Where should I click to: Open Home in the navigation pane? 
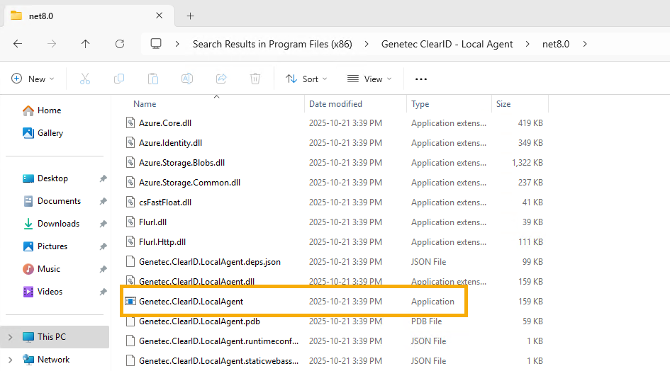click(x=42, y=110)
